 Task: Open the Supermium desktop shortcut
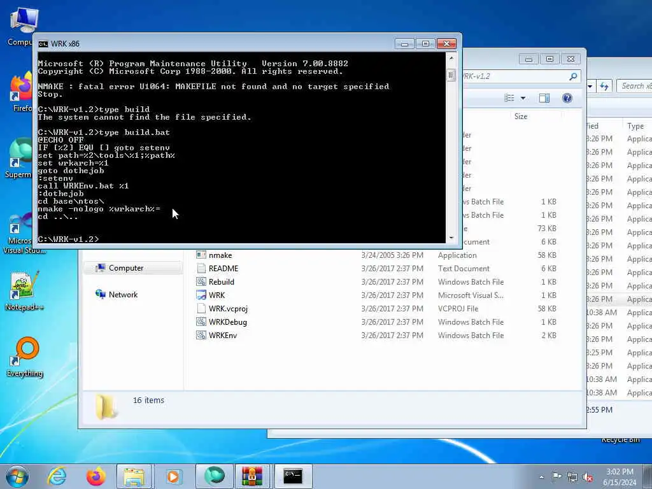[x=18, y=159]
